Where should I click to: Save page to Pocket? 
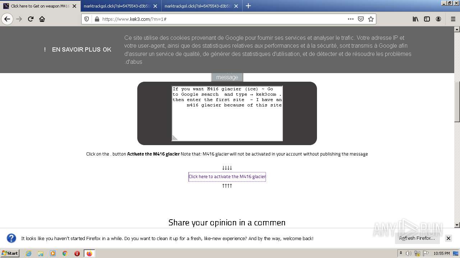[x=361, y=19]
